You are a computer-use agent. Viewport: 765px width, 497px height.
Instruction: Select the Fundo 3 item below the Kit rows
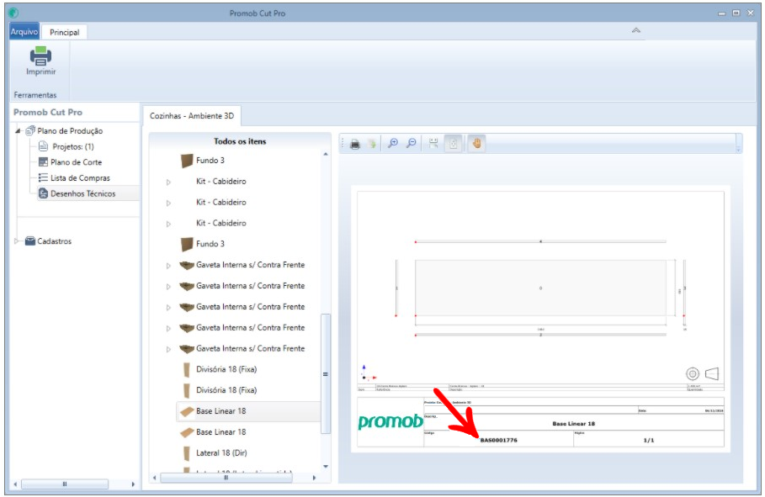click(x=210, y=244)
